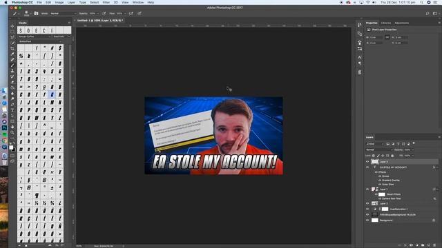Open the Filter menu
The image size is (442, 248).
pyautogui.click(x=106, y=2)
